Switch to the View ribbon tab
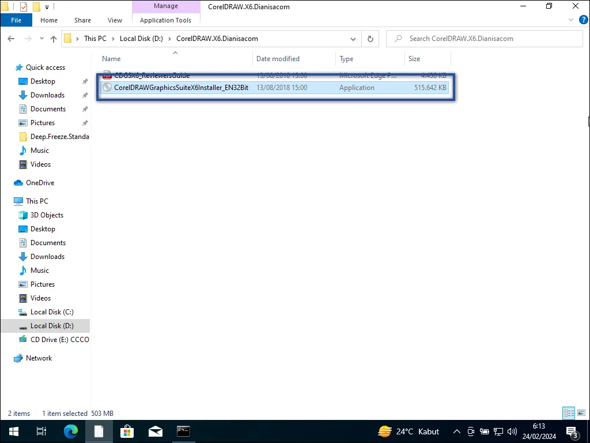 coord(115,20)
